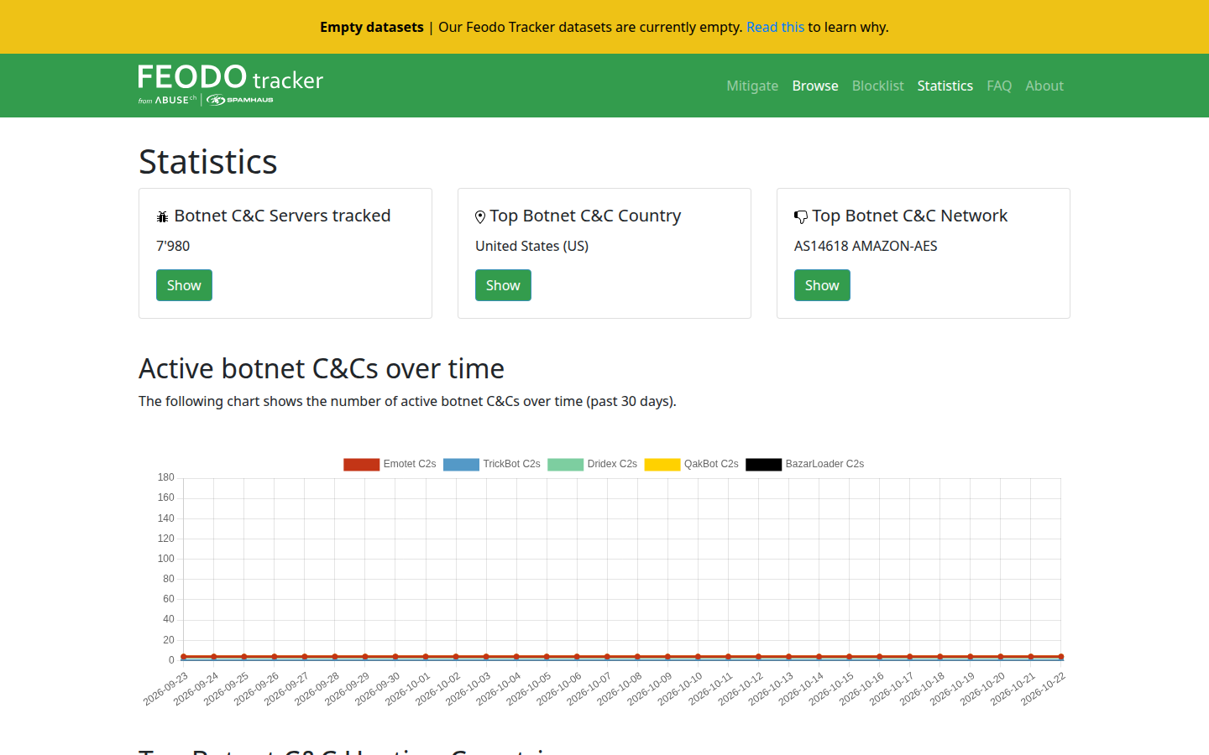This screenshot has height=755, width=1209.
Task: Click the Statistics page heading
Action: (208, 161)
